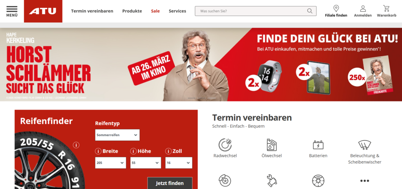Image resolution: width=402 pixels, height=189 pixels.
Task: Focus the Was suchen Sie search field
Action: 256,11
